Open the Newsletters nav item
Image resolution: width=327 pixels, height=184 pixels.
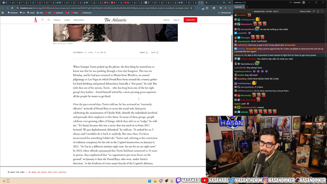click(79, 20)
